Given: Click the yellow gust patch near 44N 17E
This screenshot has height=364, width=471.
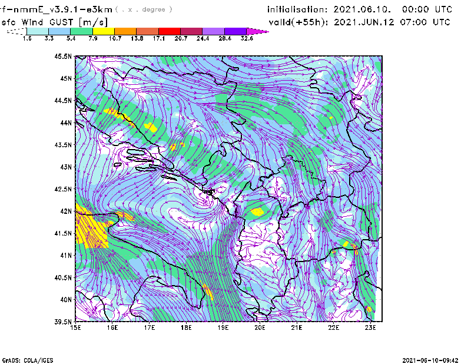Looking at the screenshot, I should (151, 127).
